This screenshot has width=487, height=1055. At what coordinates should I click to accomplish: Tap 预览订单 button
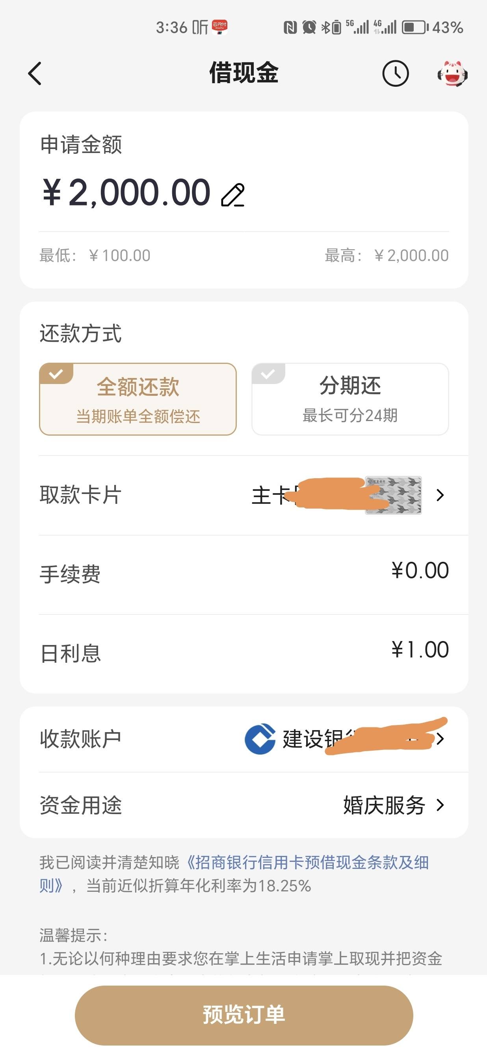click(x=244, y=1015)
